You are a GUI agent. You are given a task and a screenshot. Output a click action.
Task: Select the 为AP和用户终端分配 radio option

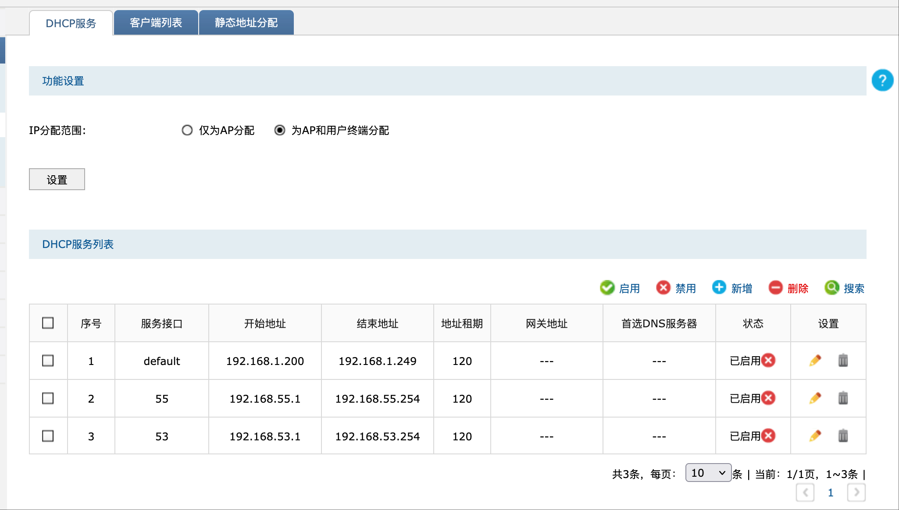(x=280, y=130)
